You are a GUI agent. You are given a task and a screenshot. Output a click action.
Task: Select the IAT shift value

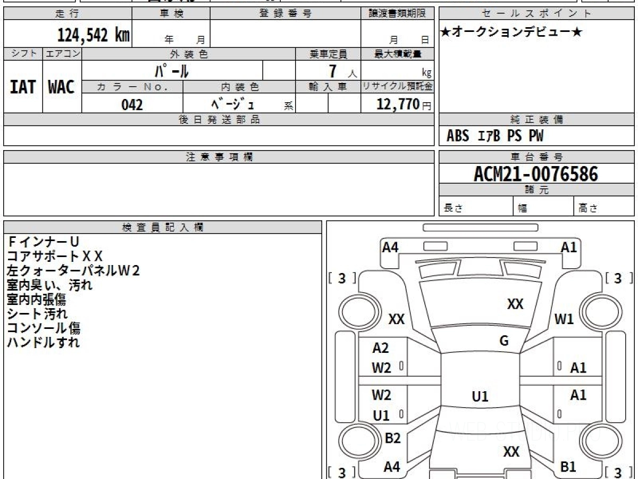pos(23,87)
